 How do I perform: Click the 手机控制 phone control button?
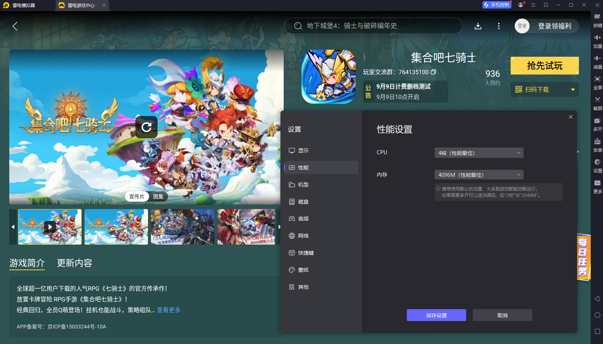497,5
